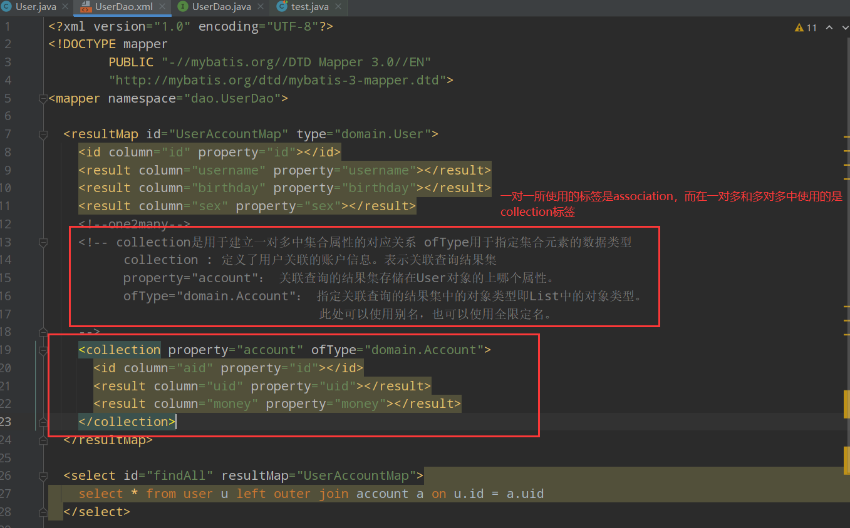850x528 pixels.
Task: Click line number 1 in the gutter
Action: [8, 26]
